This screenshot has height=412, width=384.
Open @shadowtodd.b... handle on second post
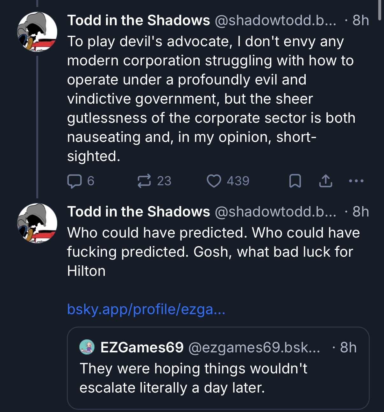coord(276,212)
